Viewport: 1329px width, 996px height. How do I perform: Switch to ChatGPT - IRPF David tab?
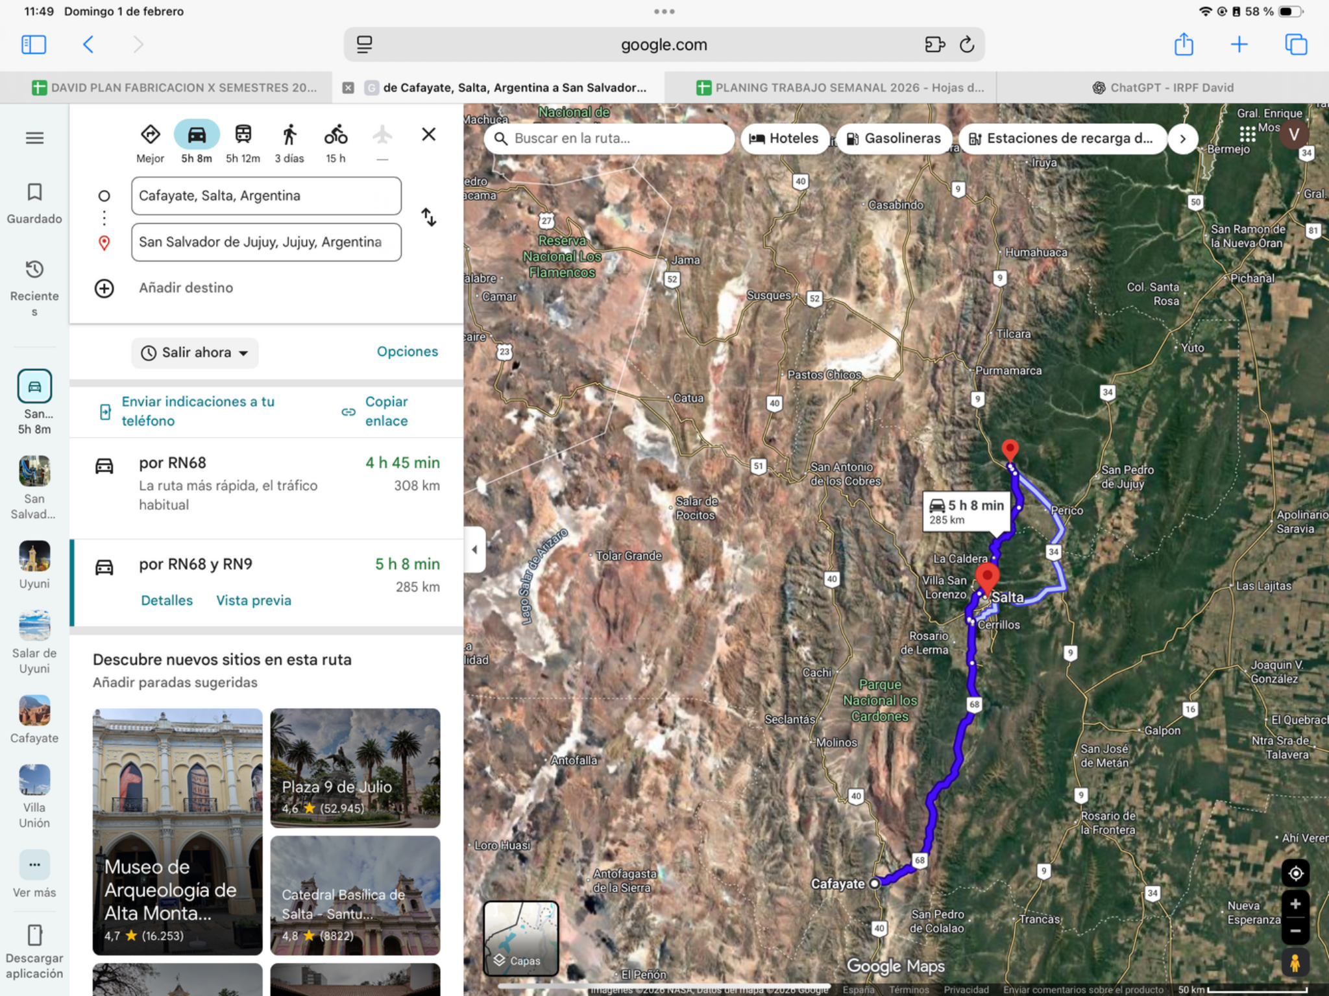(1163, 88)
